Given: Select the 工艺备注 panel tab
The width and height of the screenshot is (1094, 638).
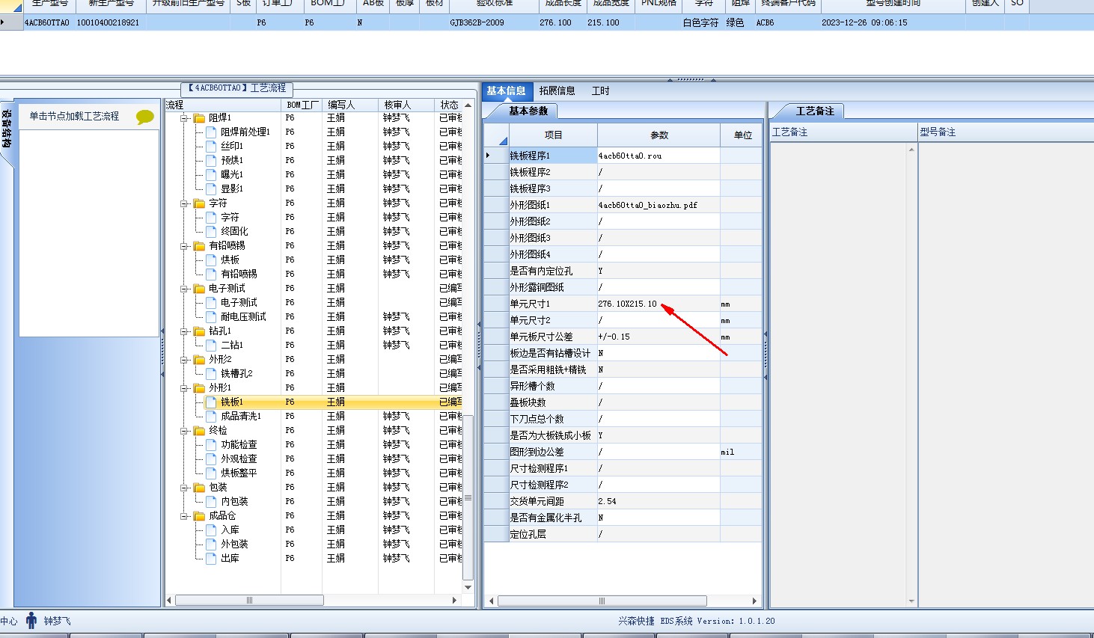Looking at the screenshot, I should [x=815, y=111].
